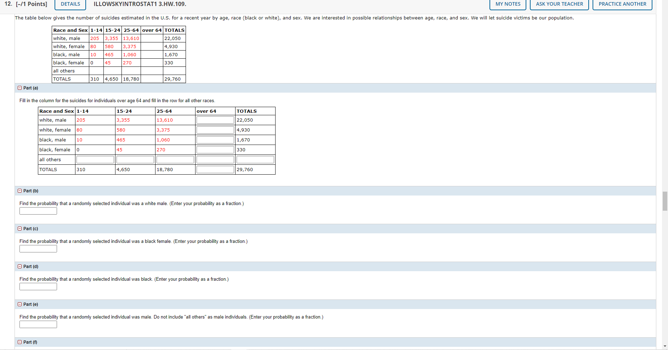Click the over 64 input for white female
Viewport: 668px width, 350px height.
coord(215,129)
